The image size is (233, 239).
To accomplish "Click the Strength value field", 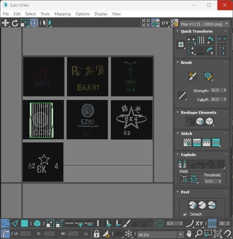I will (217, 90).
